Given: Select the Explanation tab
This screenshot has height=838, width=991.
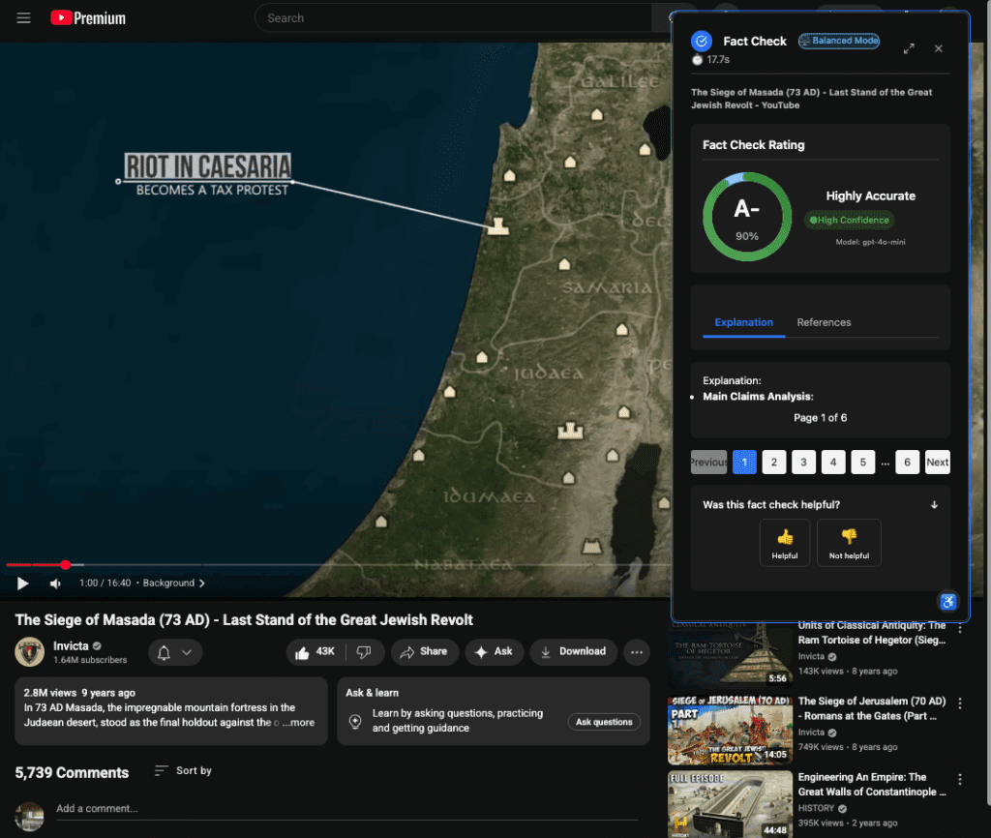Looking at the screenshot, I should tap(743, 322).
